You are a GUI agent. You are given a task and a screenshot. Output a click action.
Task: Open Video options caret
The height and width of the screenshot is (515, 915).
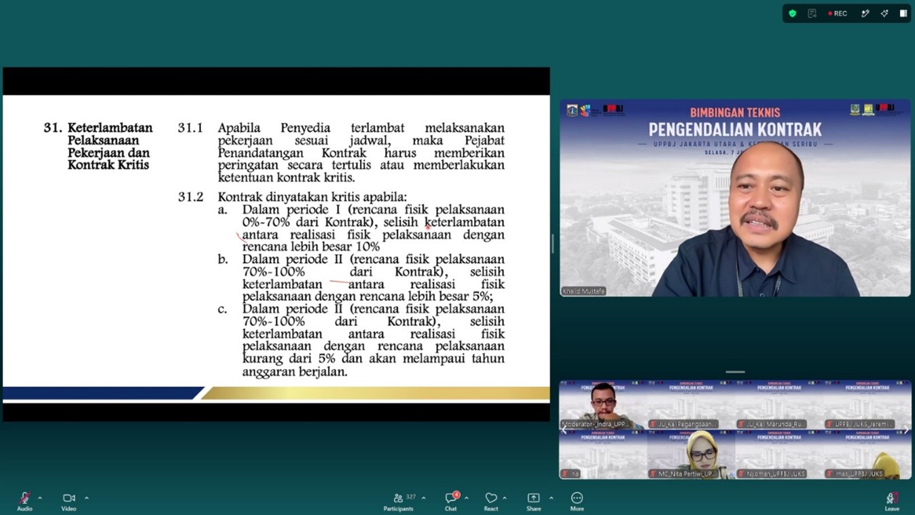click(x=86, y=498)
